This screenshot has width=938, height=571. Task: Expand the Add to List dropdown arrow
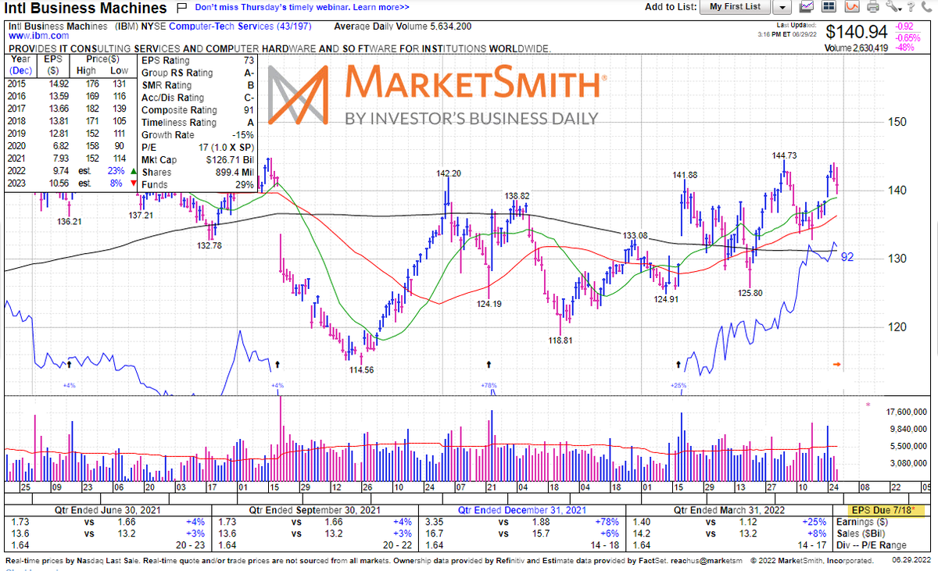point(783,7)
